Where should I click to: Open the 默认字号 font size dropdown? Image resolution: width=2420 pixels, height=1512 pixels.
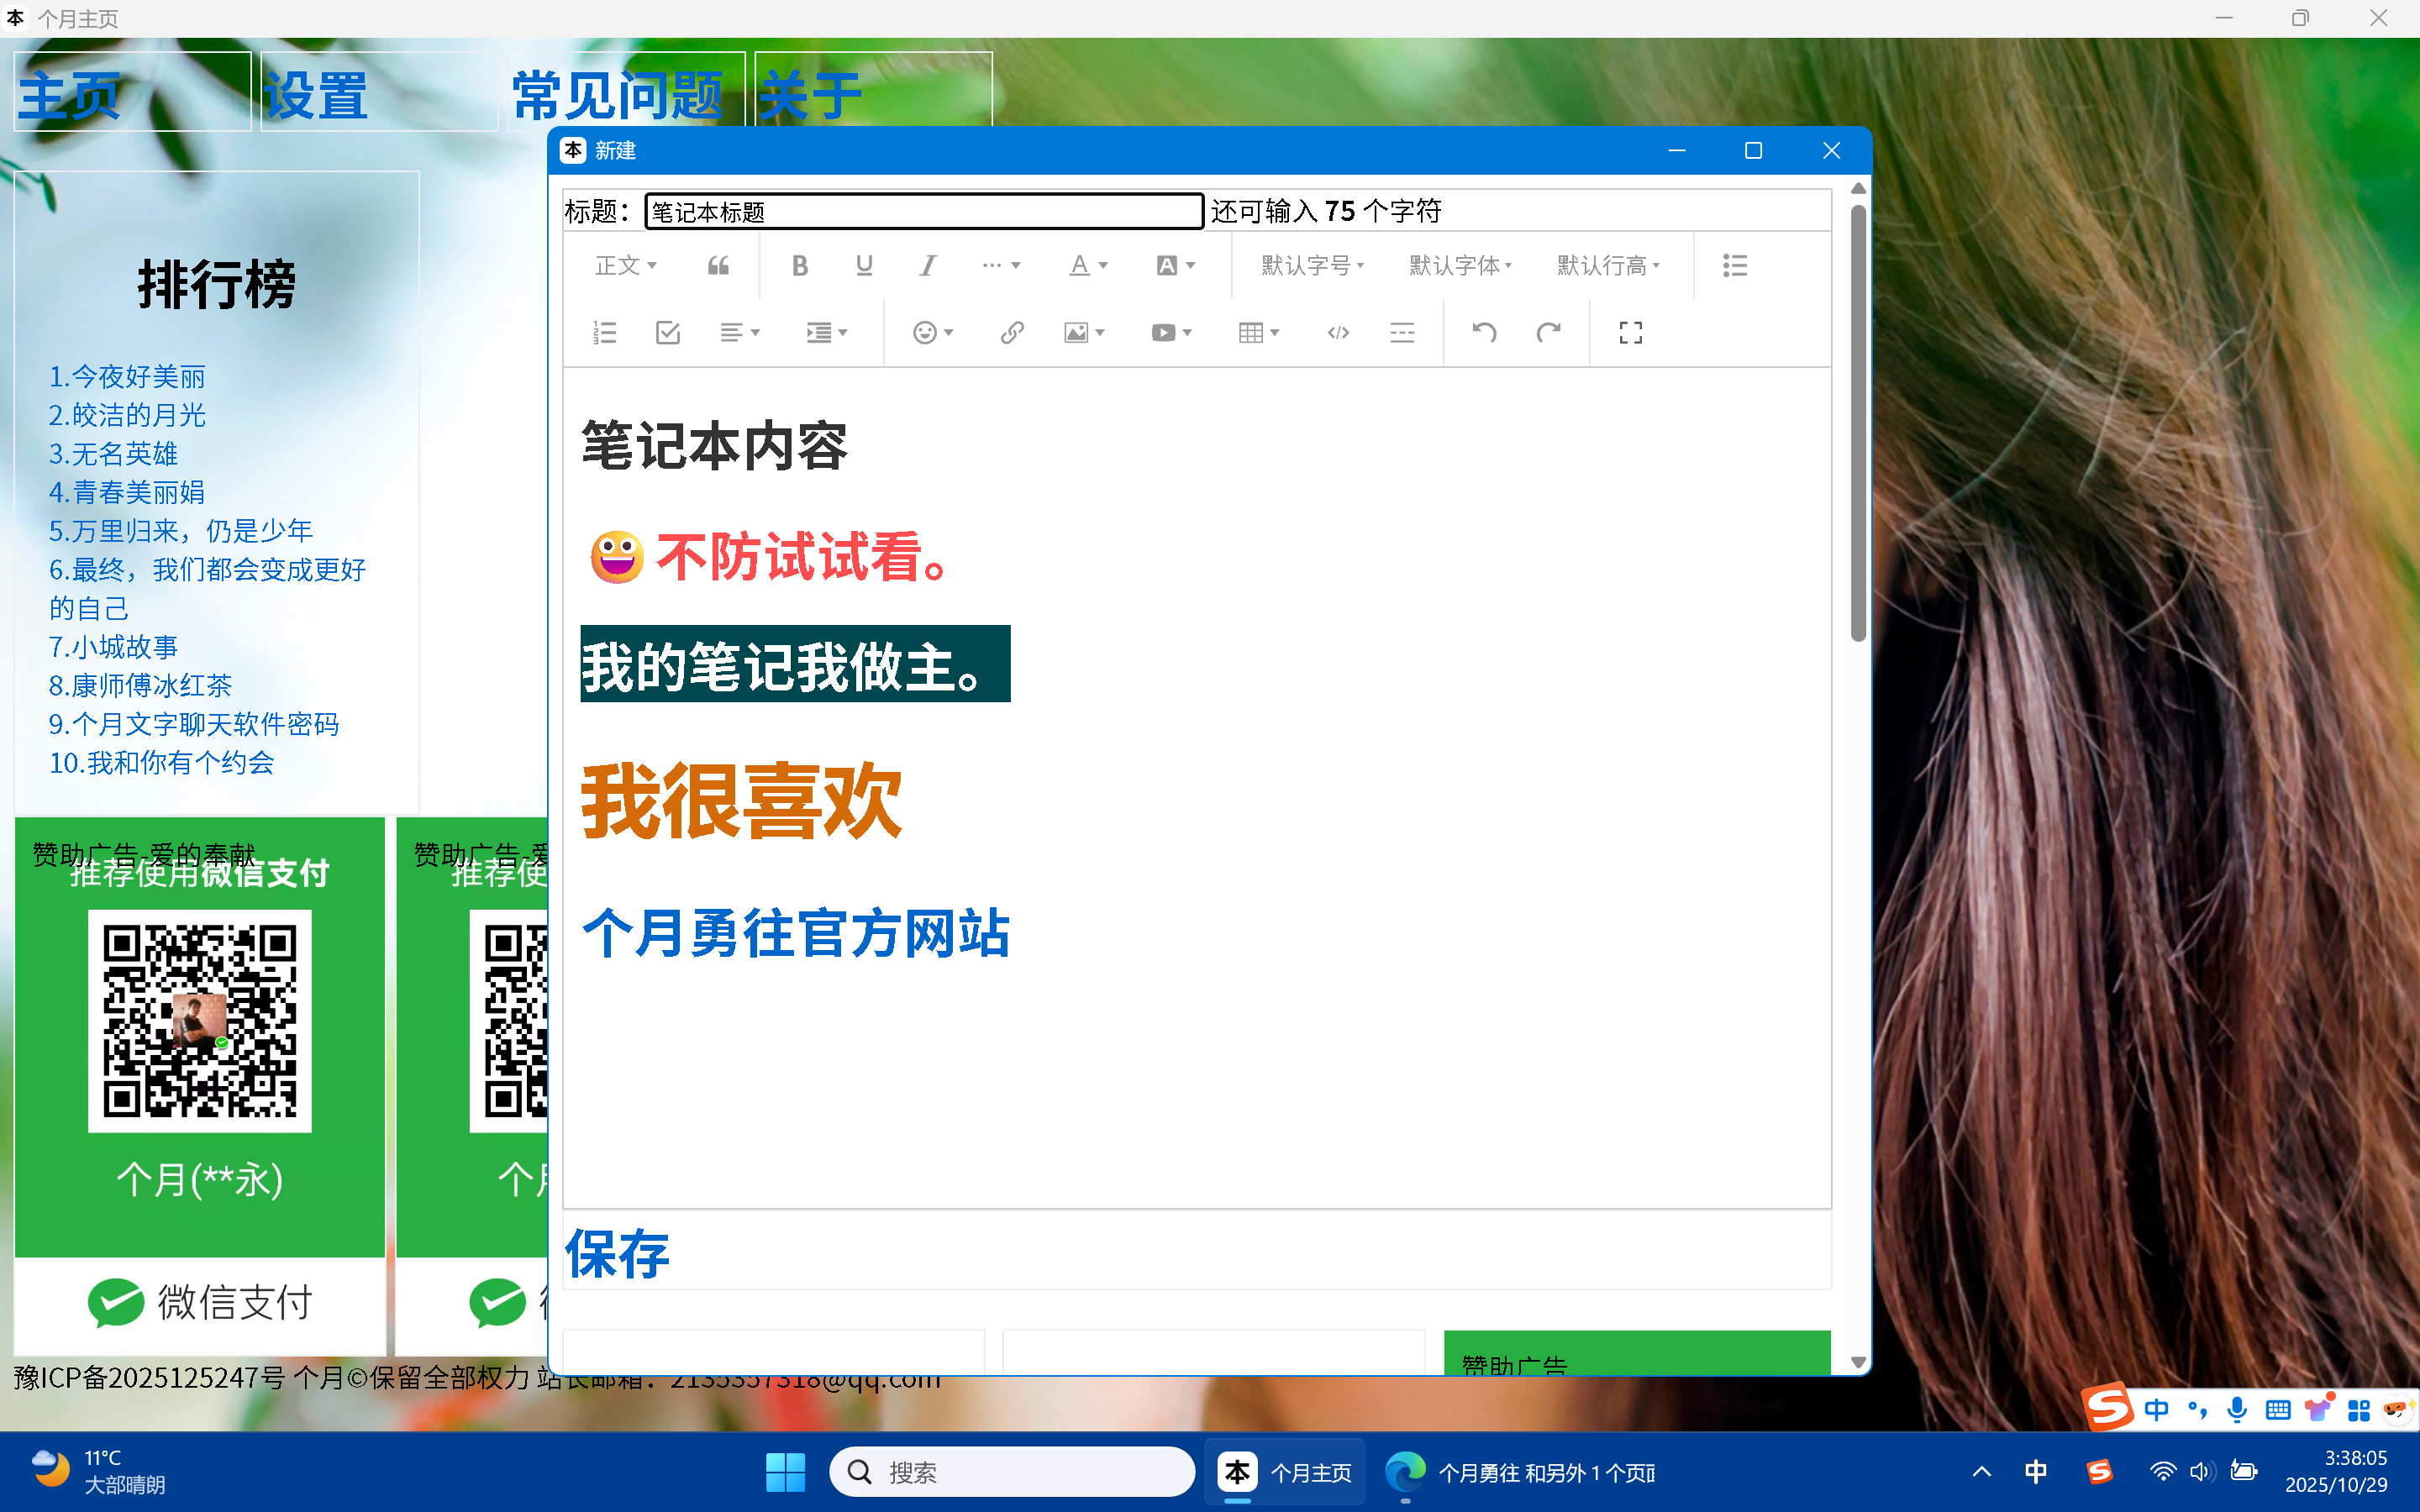(x=1312, y=266)
